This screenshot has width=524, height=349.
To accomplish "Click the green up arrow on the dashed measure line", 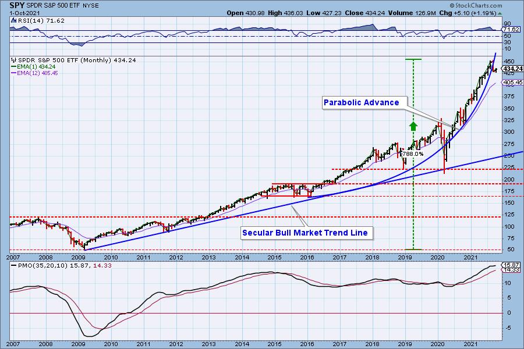I will click(x=413, y=126).
